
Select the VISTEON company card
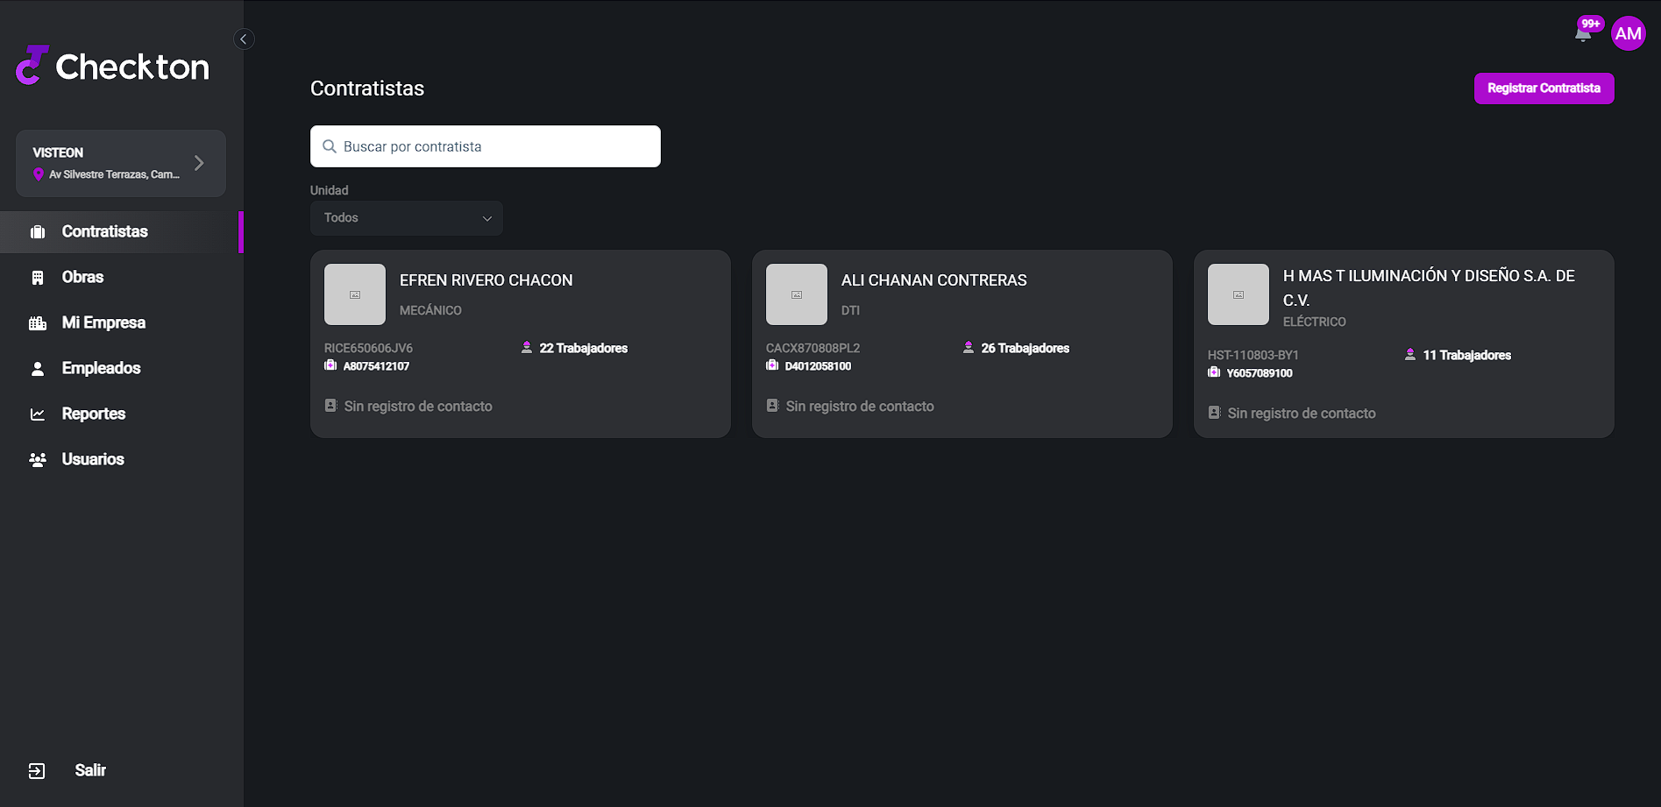[121, 163]
